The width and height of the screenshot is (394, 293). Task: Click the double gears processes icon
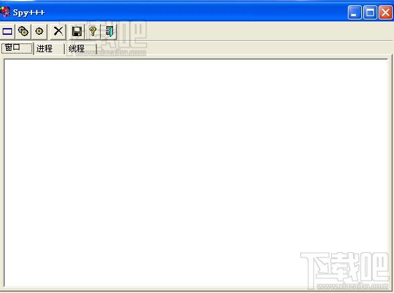coord(23,31)
